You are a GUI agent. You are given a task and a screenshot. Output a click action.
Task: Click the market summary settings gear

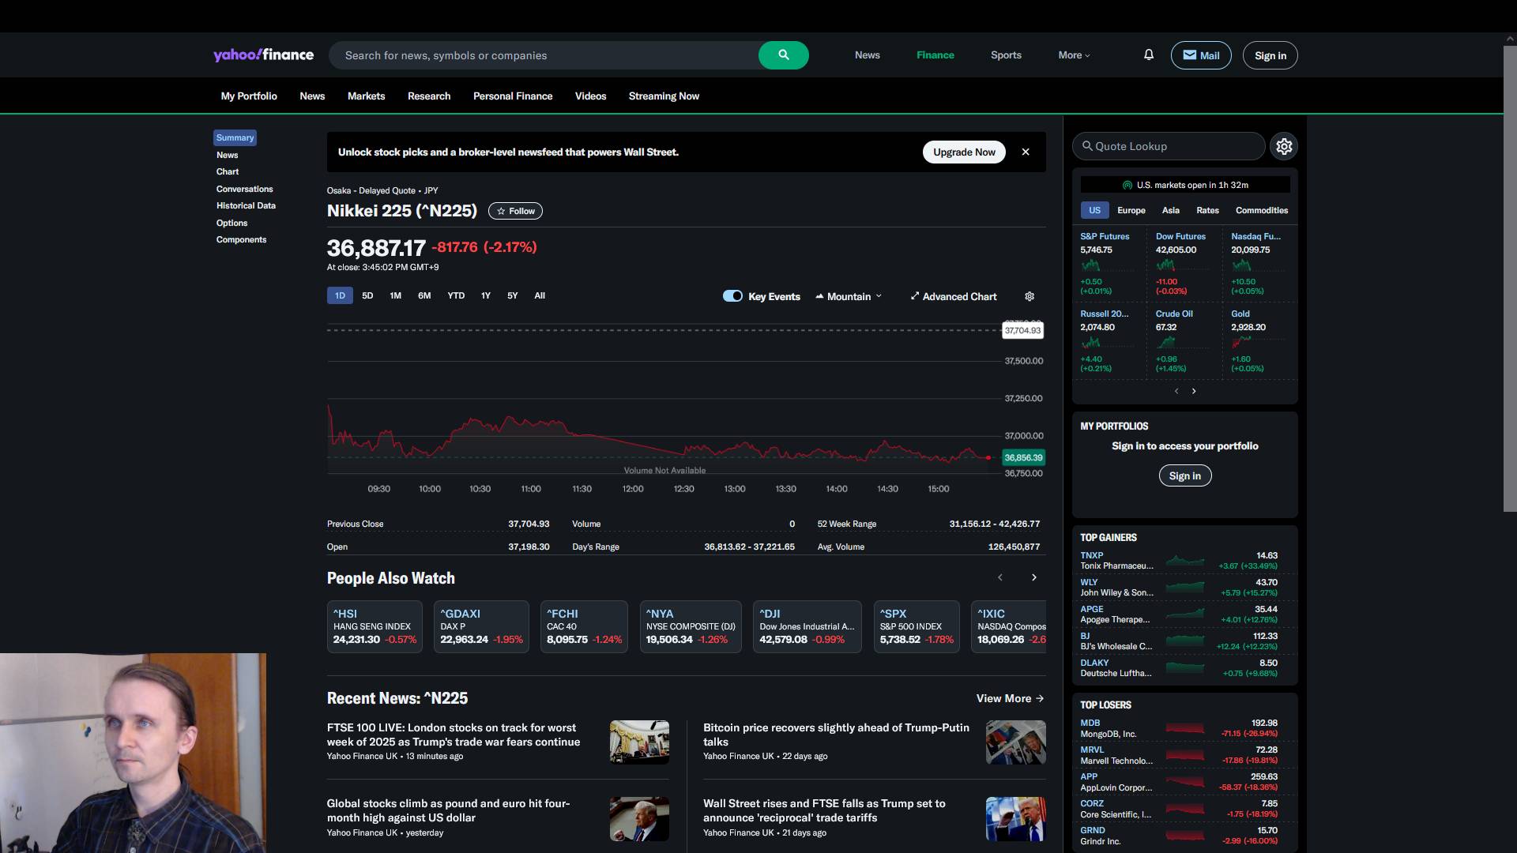[x=1283, y=146]
